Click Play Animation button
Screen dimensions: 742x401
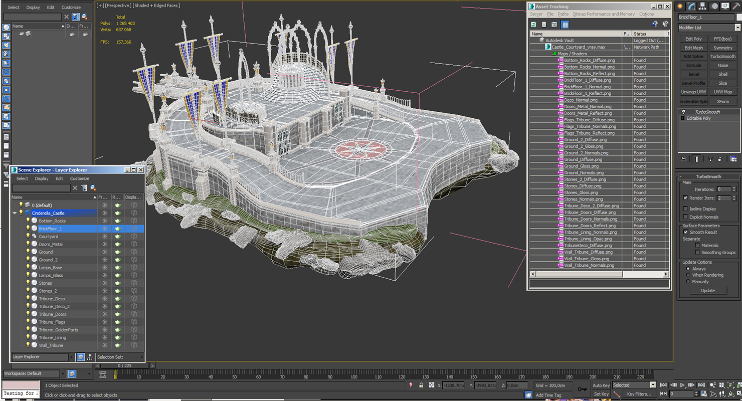[682, 385]
